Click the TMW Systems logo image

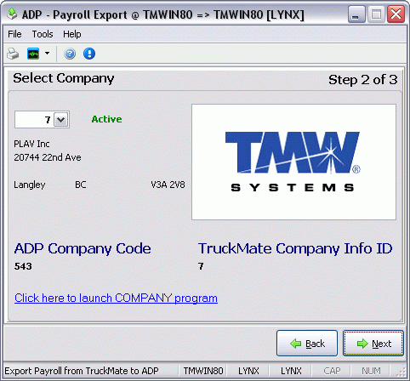(293, 162)
